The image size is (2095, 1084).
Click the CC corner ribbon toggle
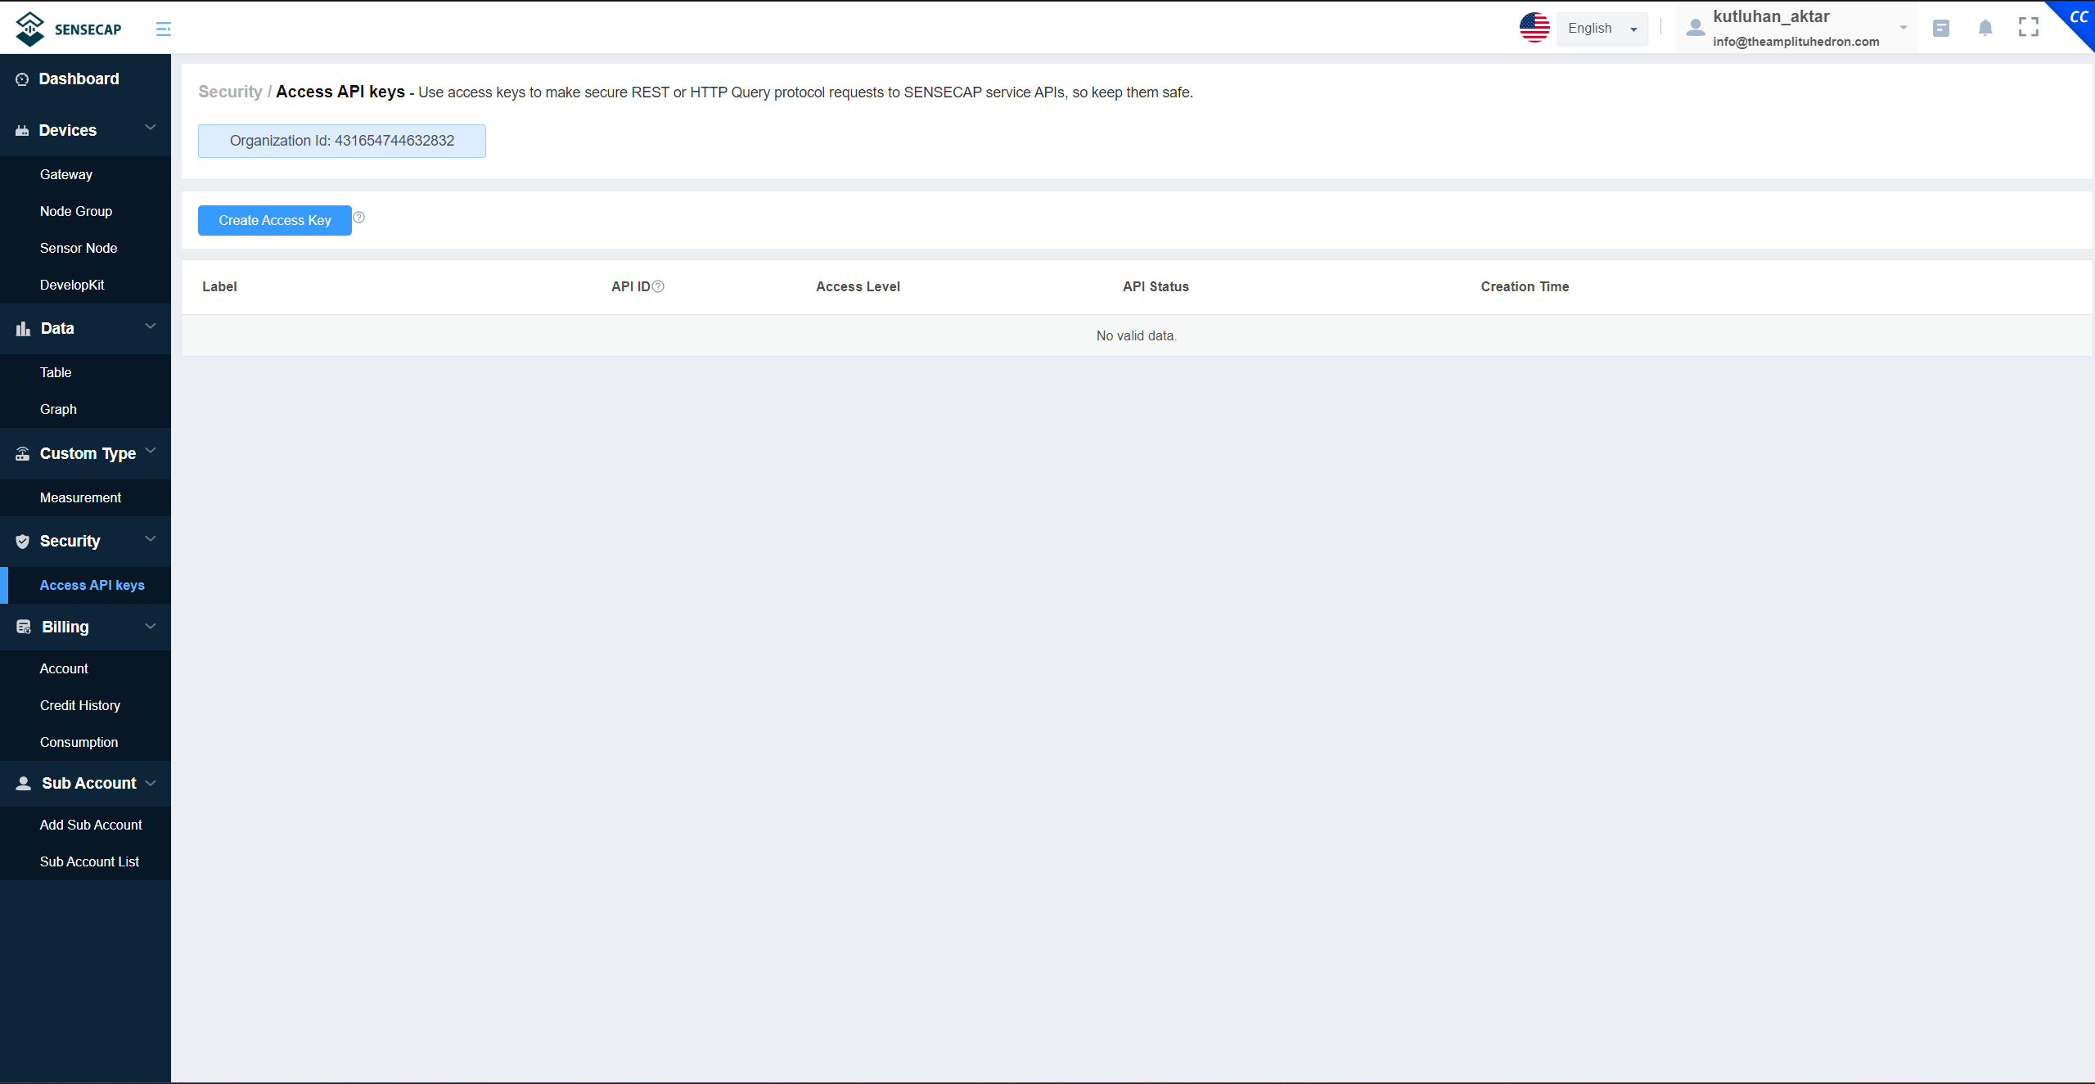2079,16
